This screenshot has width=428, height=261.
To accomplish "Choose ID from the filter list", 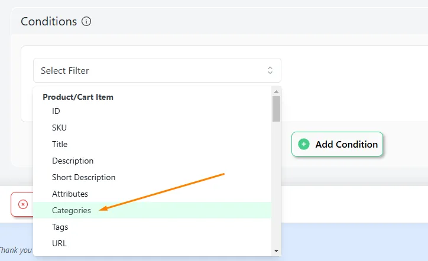I will click(x=152, y=111).
